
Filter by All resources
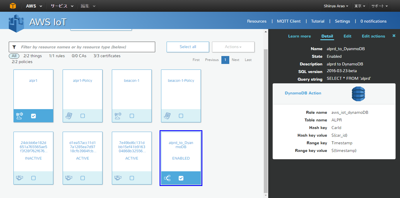click(x=14, y=56)
